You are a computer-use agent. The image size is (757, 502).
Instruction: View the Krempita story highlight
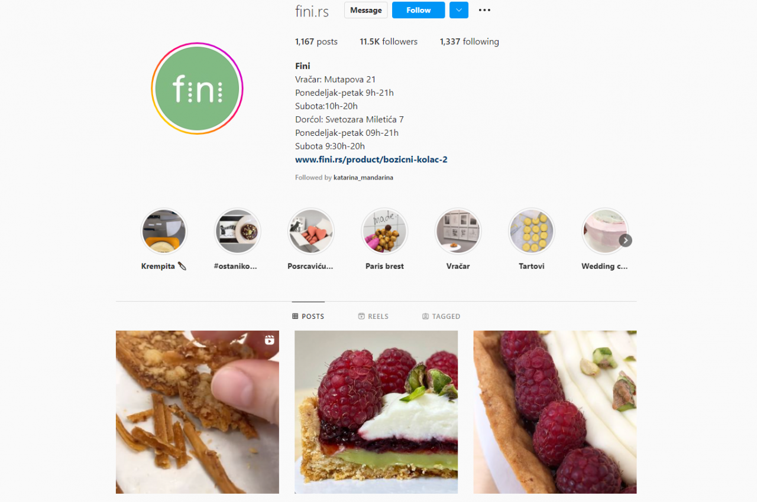(164, 232)
